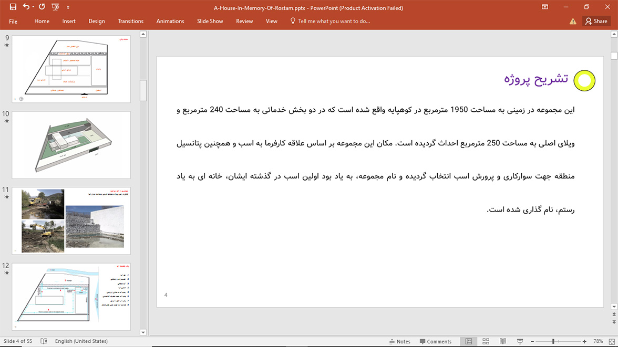Start presentation from beginning icon
This screenshot has height=347, width=618.
[x=55, y=7]
